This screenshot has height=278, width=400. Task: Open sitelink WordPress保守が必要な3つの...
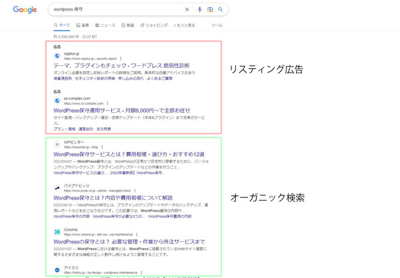119,216
